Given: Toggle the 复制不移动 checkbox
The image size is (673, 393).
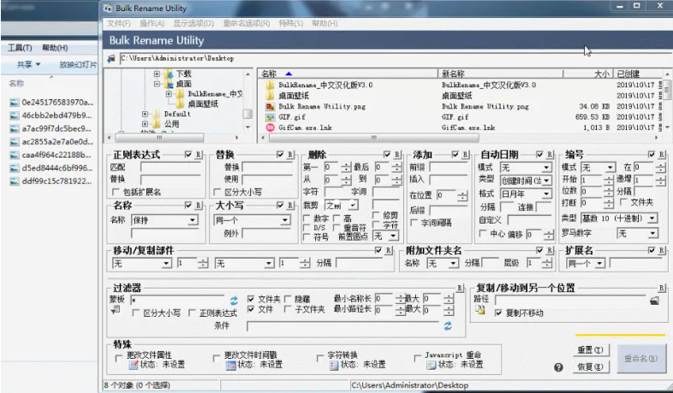Looking at the screenshot, I should tap(499, 314).
